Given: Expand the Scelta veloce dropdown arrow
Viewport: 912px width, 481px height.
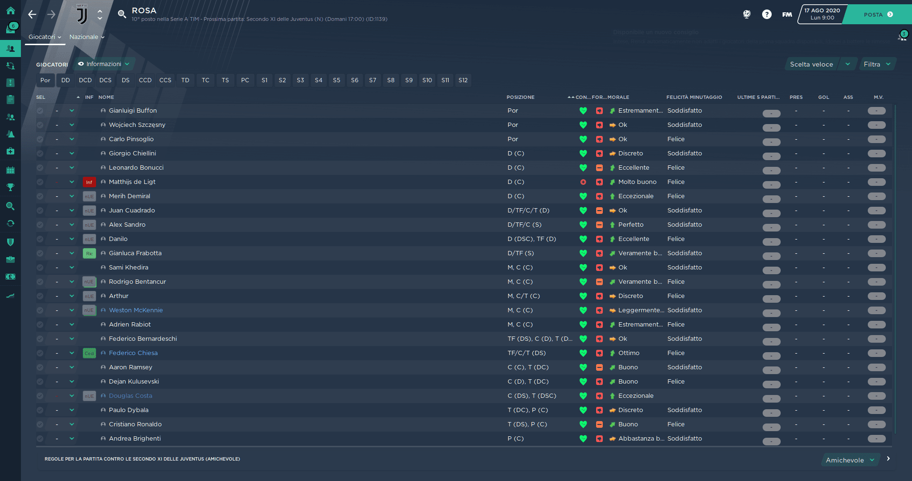Looking at the screenshot, I should click(848, 64).
